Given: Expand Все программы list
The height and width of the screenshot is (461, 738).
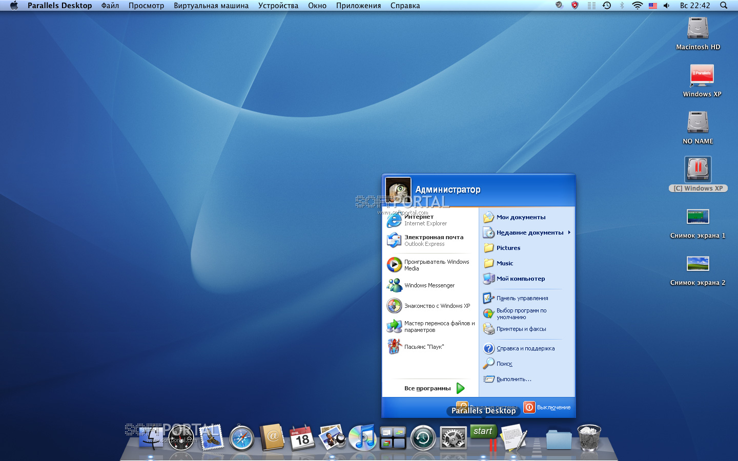Looking at the screenshot, I should (x=434, y=388).
